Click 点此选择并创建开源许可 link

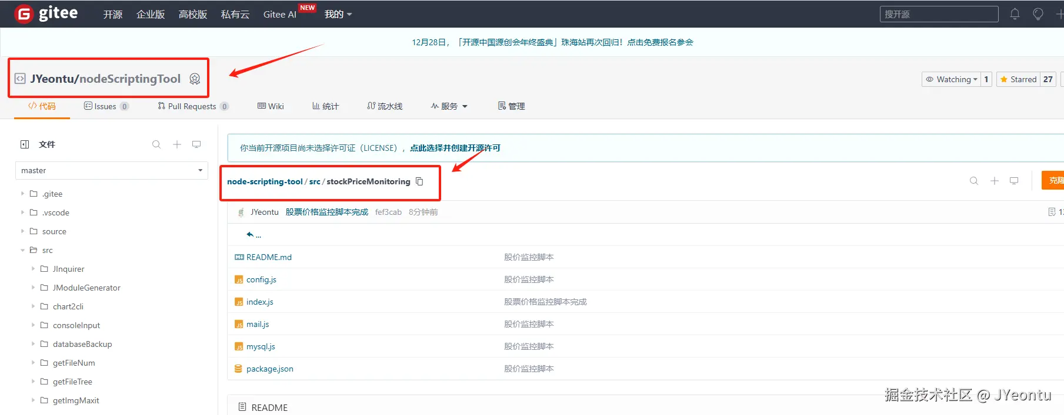(x=455, y=148)
